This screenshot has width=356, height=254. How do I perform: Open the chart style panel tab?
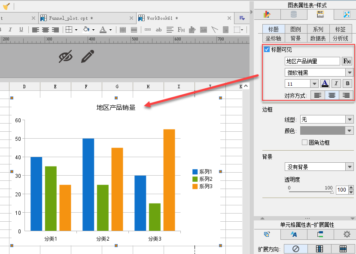[x=320, y=14]
